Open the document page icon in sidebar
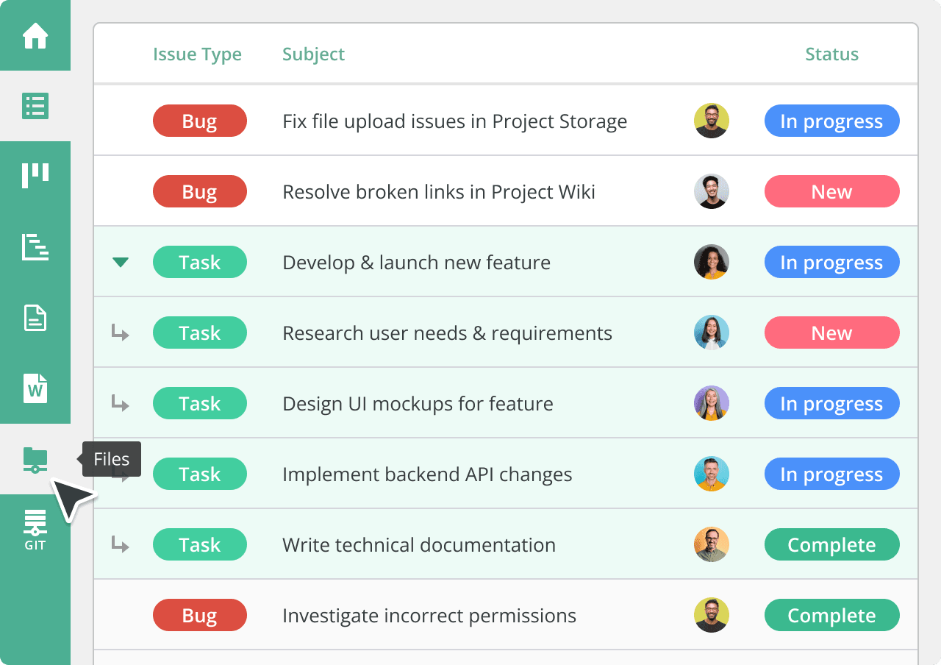This screenshot has height=665, width=941. [35, 318]
